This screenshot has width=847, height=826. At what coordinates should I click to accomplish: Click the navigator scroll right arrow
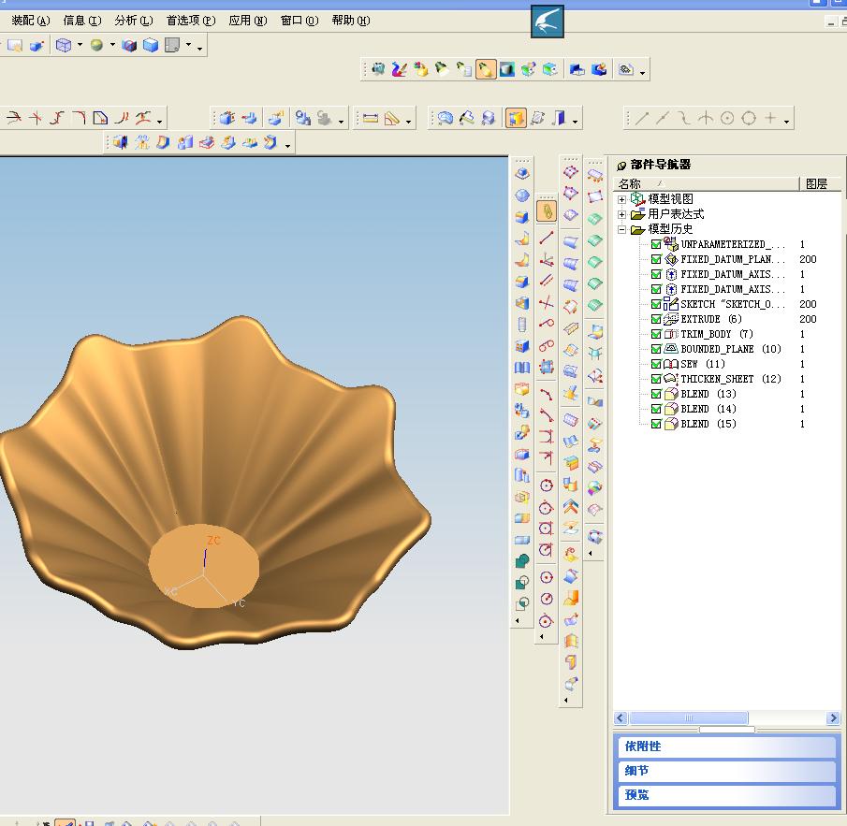click(833, 718)
